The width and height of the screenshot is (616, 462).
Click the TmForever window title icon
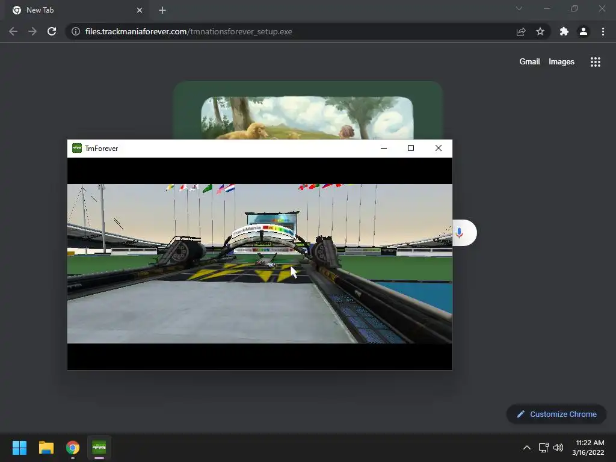77,148
